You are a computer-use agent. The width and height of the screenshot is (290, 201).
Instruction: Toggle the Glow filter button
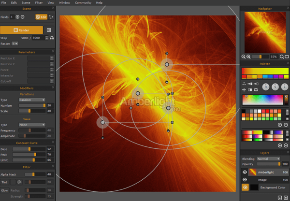4,190
